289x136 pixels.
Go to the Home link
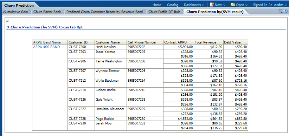(157, 5)
